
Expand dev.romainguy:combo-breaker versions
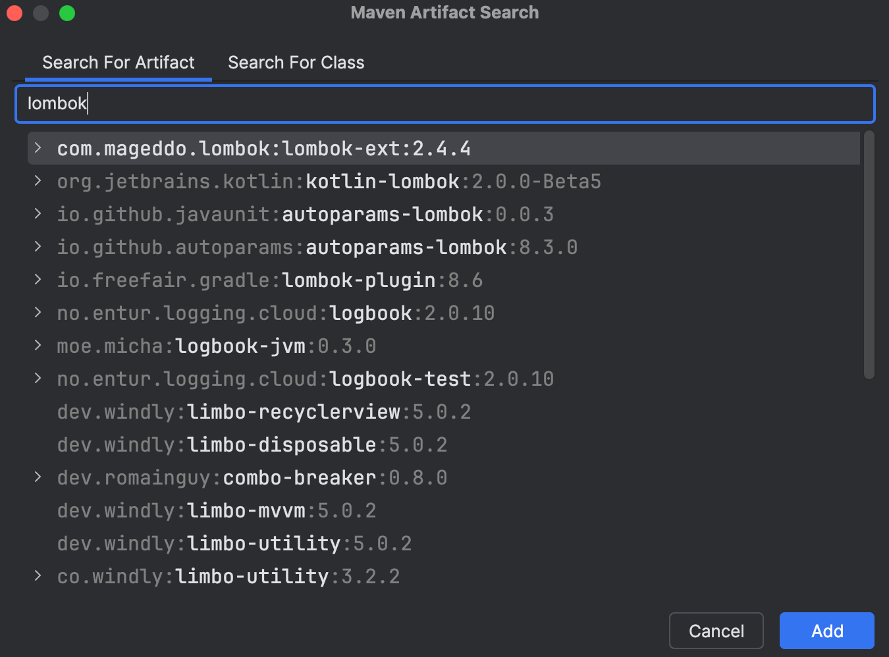click(x=38, y=477)
